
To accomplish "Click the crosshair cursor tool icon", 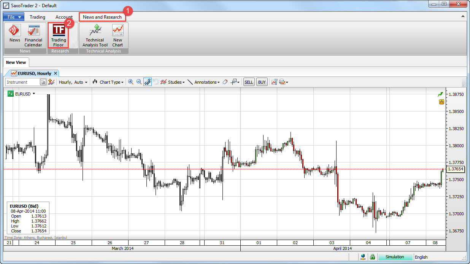I will point(233,82).
